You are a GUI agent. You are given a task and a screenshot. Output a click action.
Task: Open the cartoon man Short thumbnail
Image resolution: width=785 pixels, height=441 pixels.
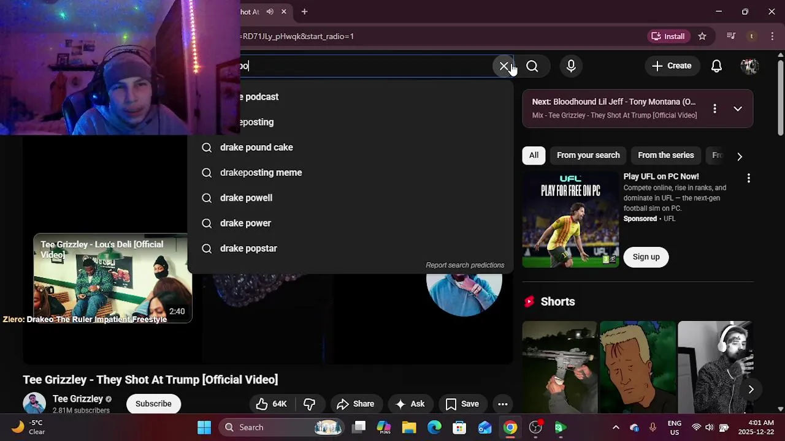[637, 367]
